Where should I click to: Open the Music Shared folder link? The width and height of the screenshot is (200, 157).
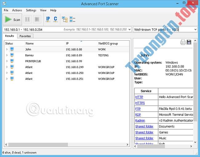coord(144,138)
